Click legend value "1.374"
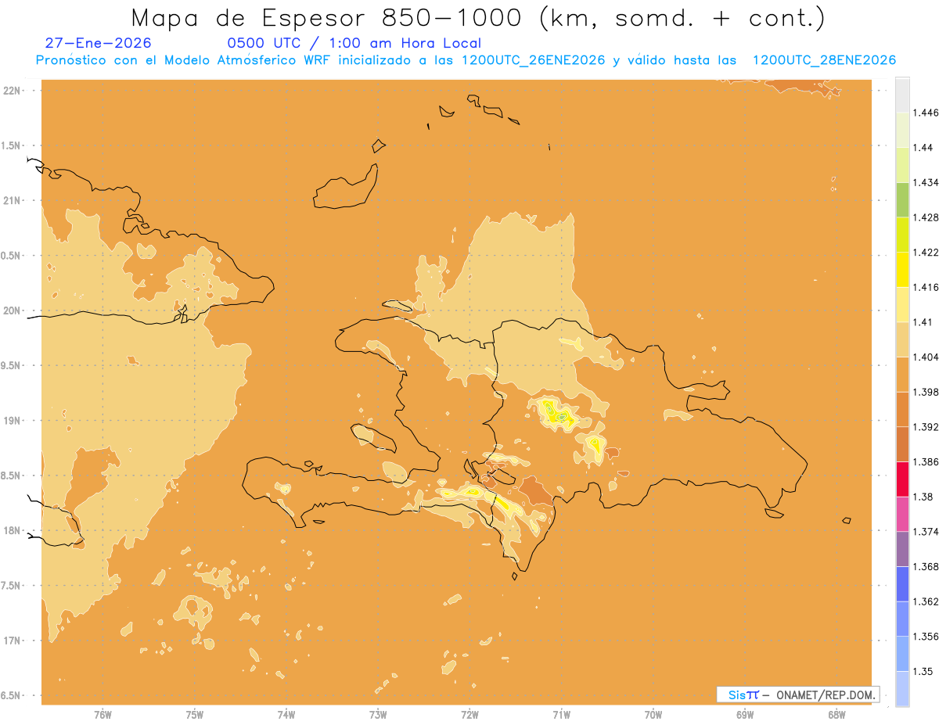The image size is (939, 725). click(926, 532)
